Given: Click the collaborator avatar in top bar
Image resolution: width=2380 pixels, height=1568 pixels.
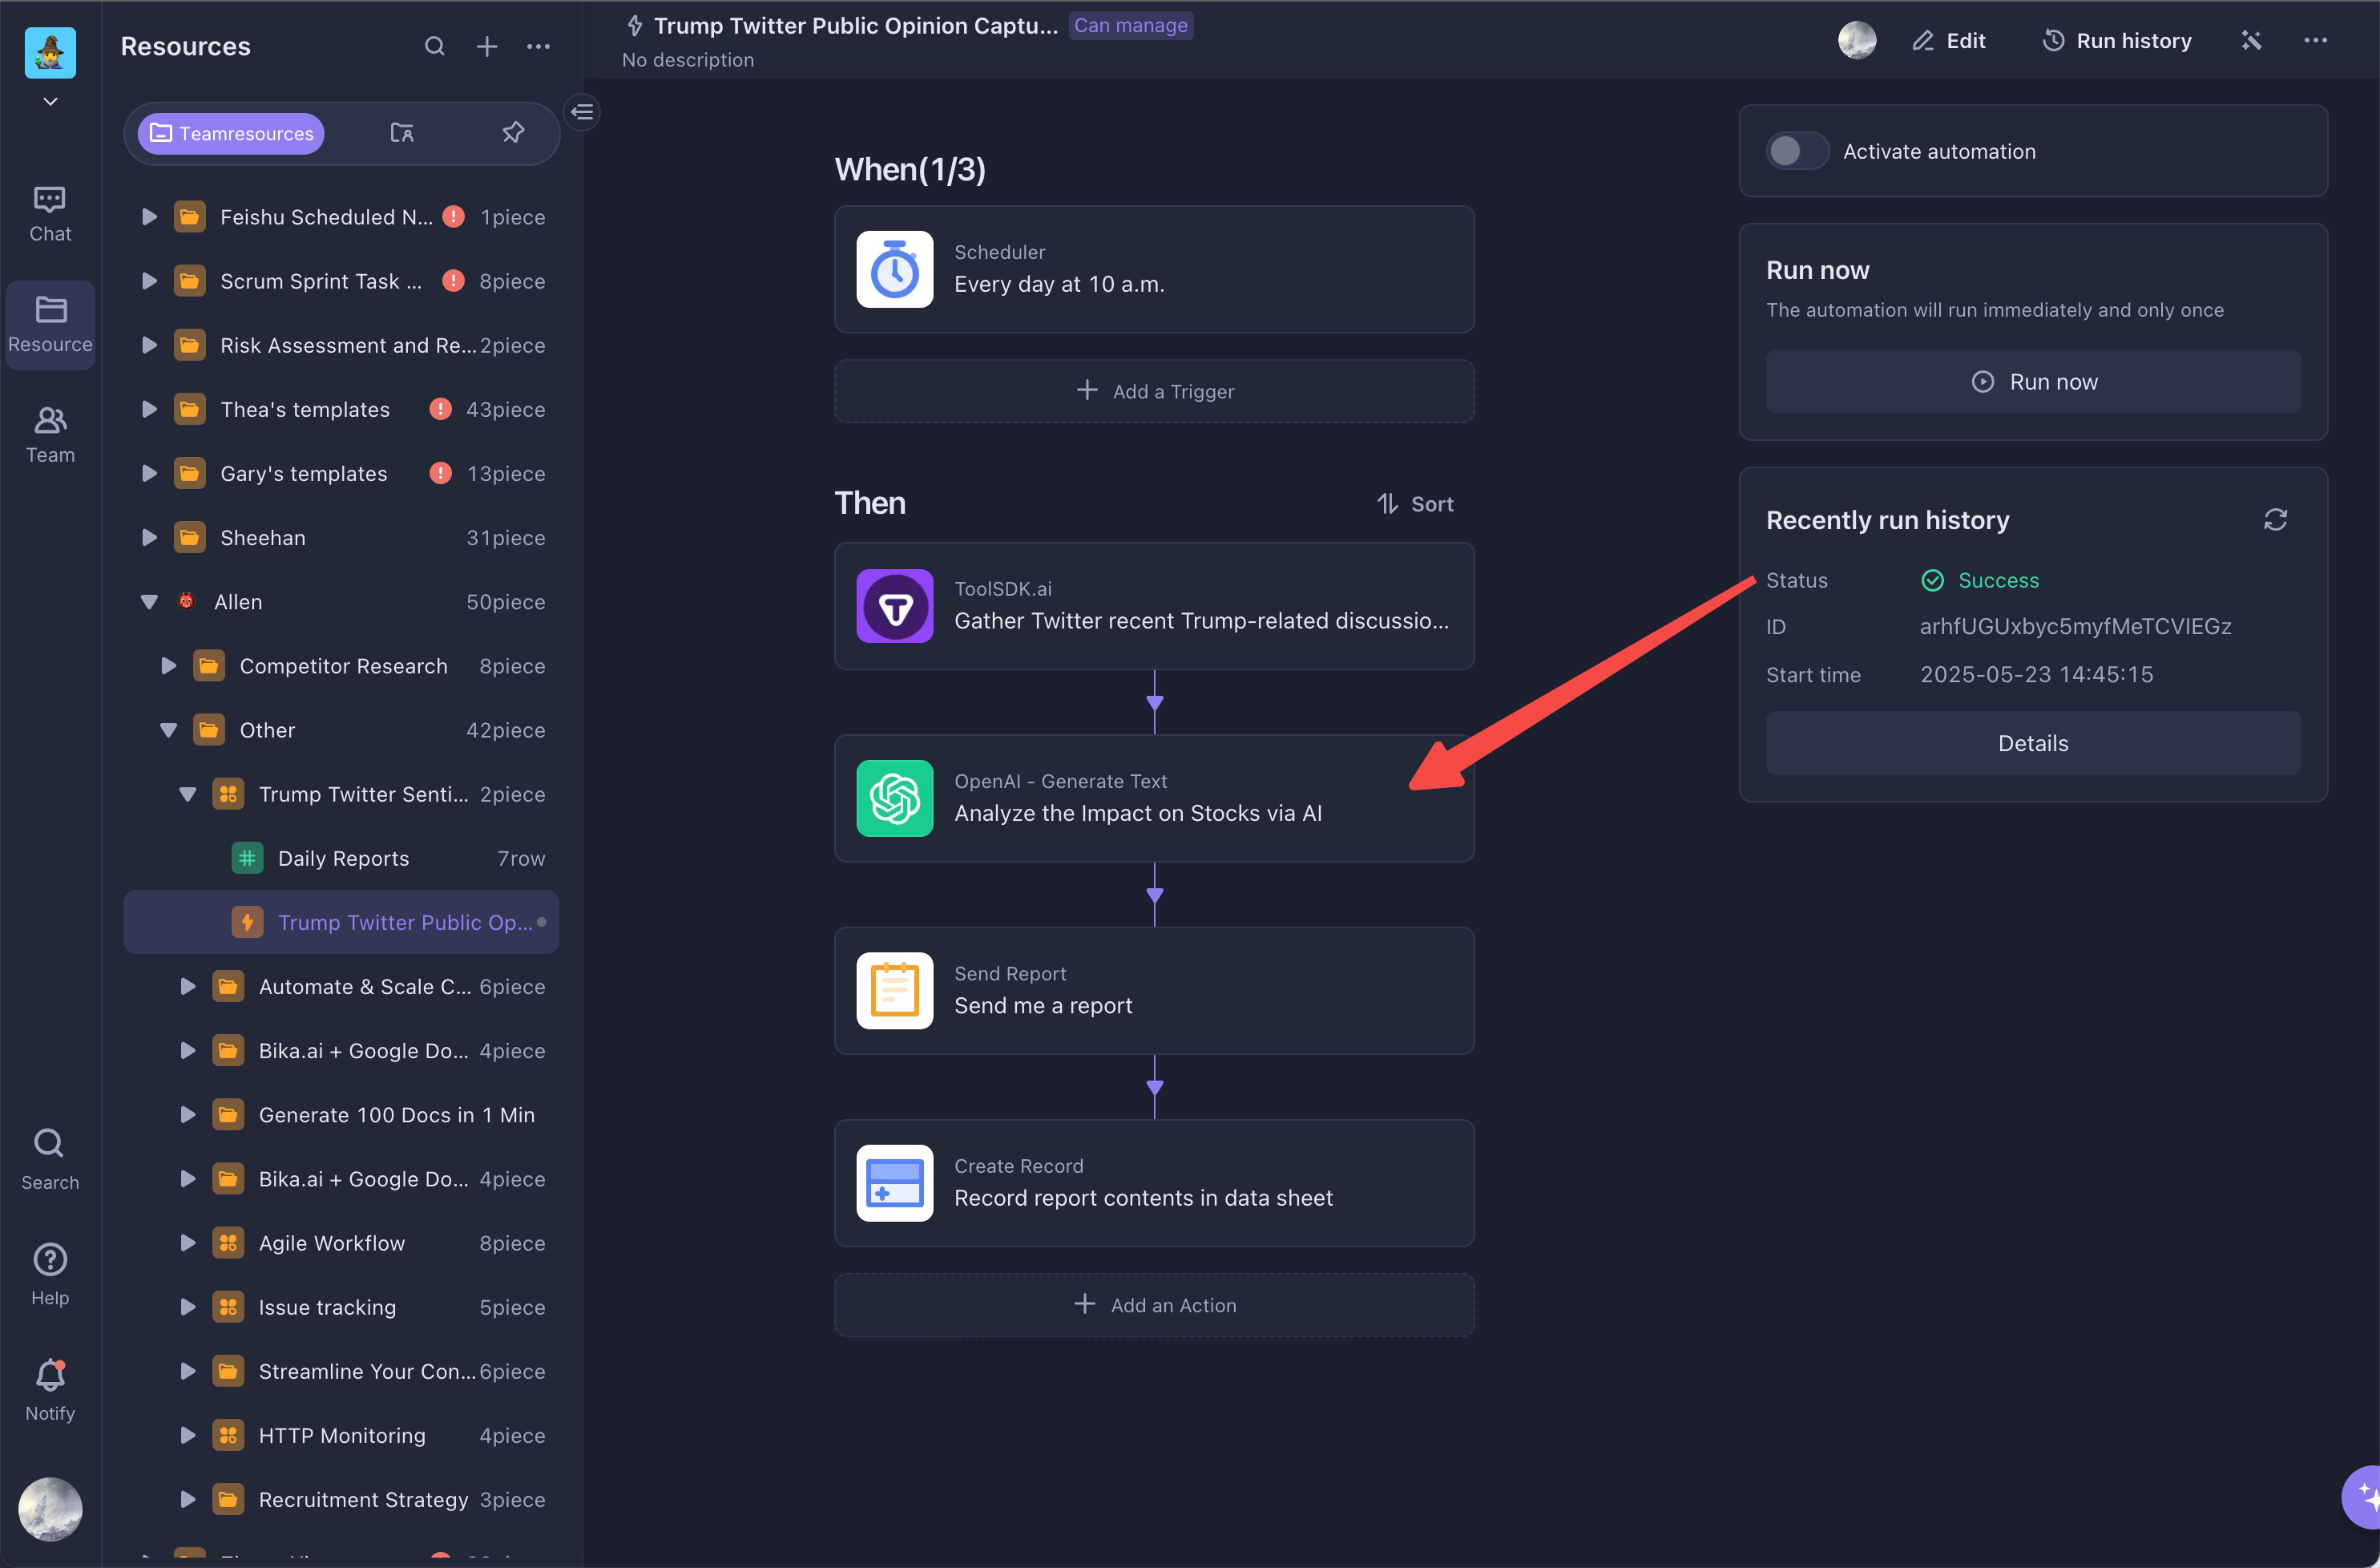Looking at the screenshot, I should [1857, 41].
